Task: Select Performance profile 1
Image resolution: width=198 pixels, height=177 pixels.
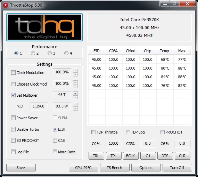Action: (16, 53)
